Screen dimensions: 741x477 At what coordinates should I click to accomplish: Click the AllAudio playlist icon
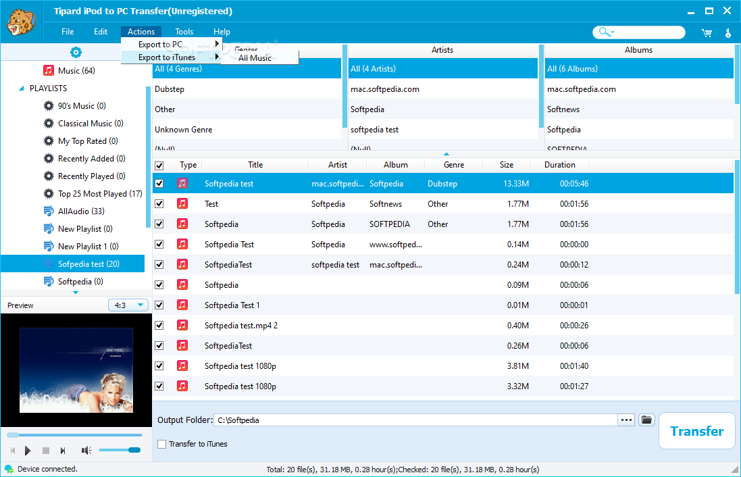48,211
